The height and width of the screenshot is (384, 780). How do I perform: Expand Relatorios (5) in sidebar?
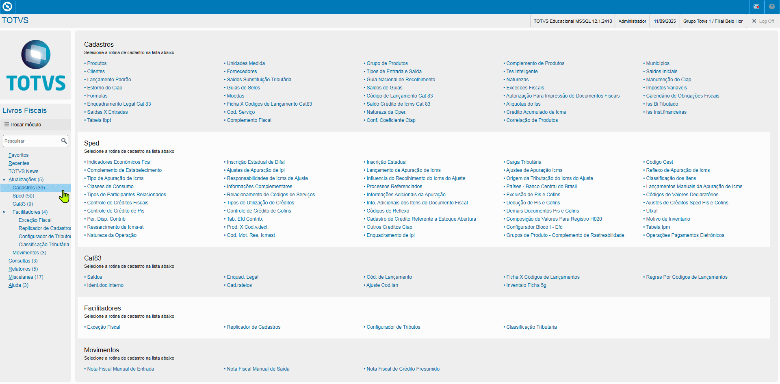pyautogui.click(x=23, y=269)
